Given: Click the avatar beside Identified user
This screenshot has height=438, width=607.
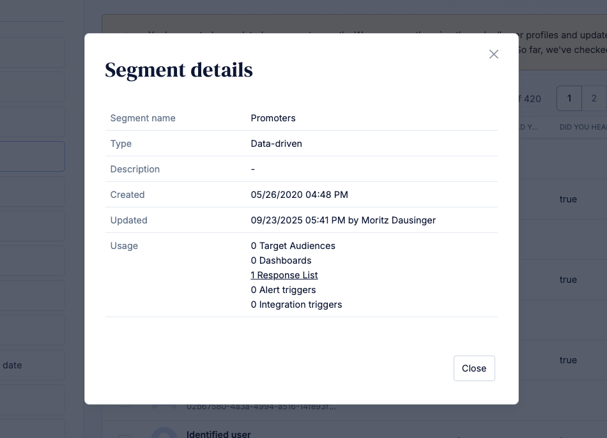Looking at the screenshot, I should 164,433.
